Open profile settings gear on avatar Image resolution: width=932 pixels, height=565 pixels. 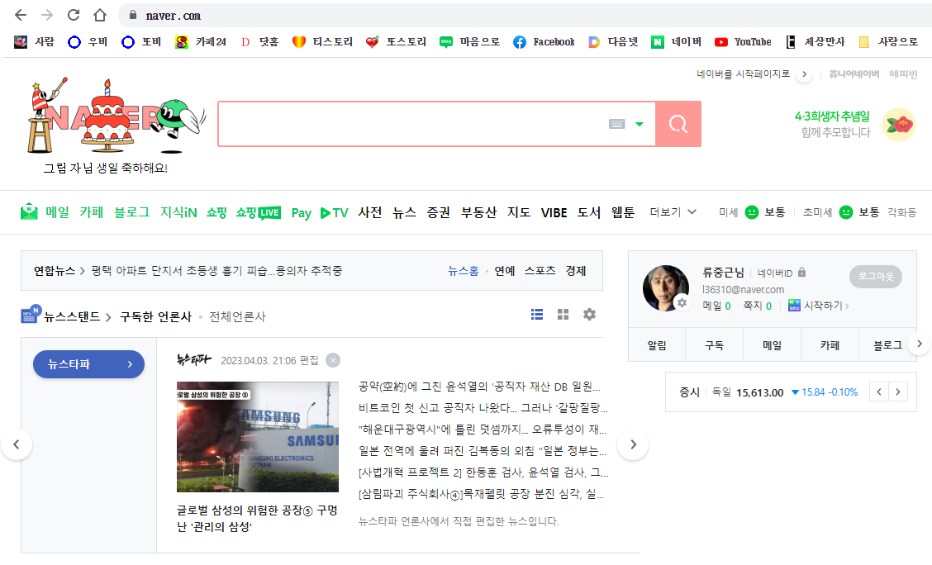(x=682, y=303)
